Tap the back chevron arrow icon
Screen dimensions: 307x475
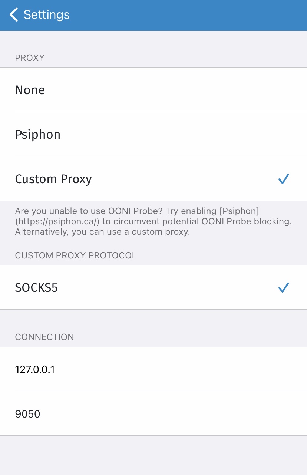(x=14, y=15)
